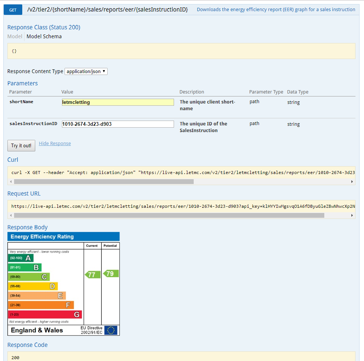Click the light green C (69-80) bar
Viewport: 364px width, 361px height.
pos(29,277)
